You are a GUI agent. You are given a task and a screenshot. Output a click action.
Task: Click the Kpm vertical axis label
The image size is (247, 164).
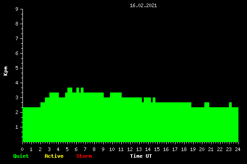[x=5, y=71]
